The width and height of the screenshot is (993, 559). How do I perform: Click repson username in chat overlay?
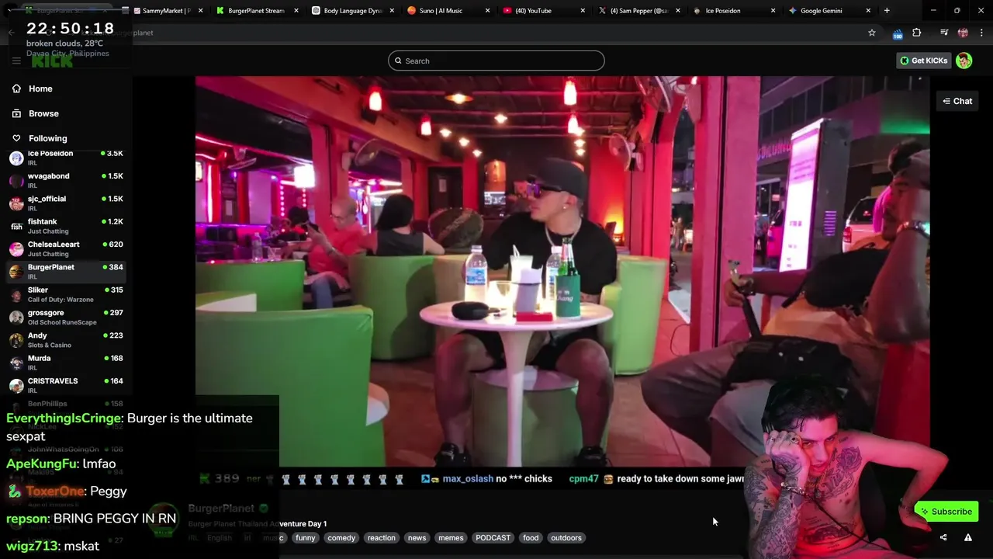pyautogui.click(x=28, y=518)
